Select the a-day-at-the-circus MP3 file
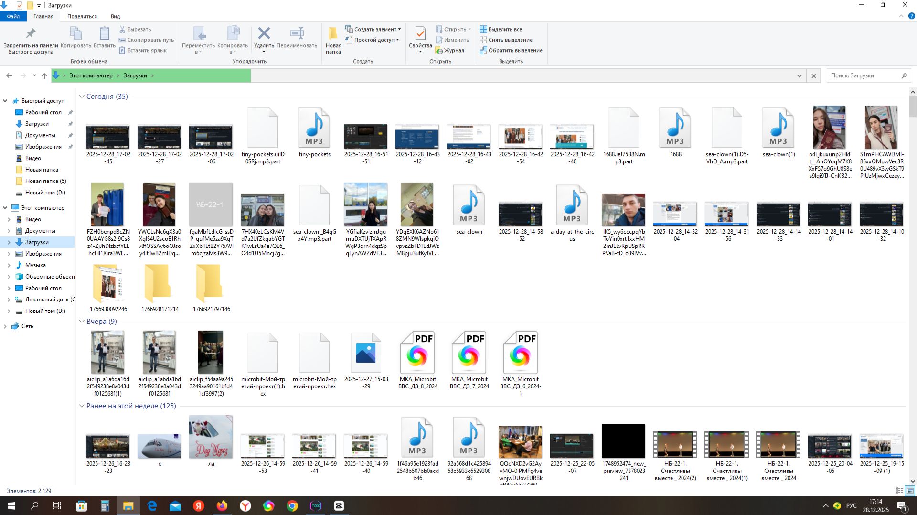917x515 pixels. [x=572, y=214]
